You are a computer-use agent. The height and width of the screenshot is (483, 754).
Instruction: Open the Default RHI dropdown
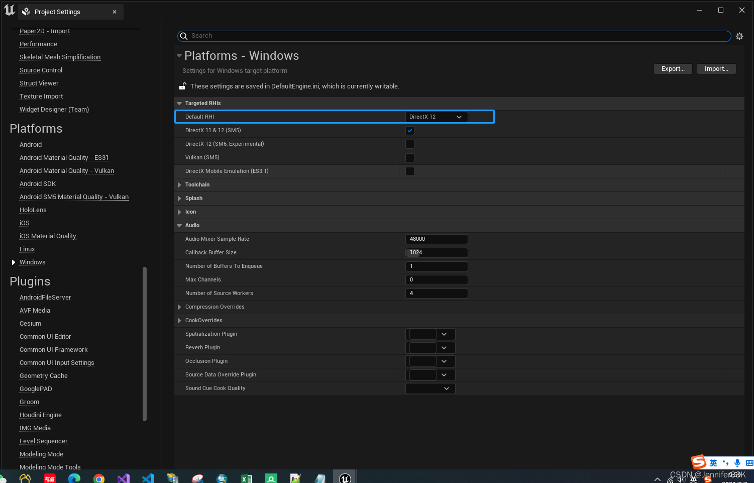[x=436, y=116]
